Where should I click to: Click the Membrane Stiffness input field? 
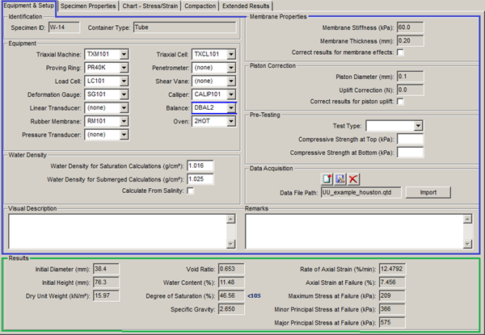tap(410, 27)
